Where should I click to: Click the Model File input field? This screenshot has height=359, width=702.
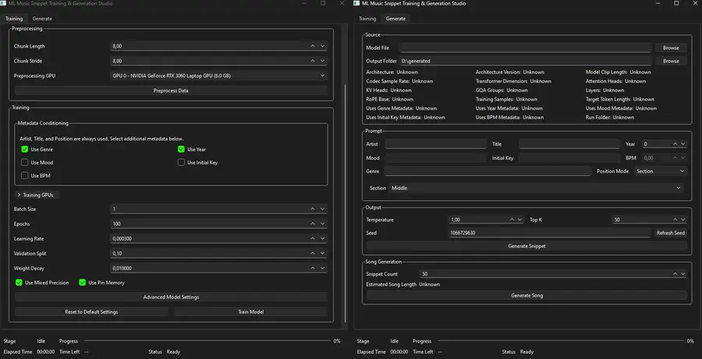pyautogui.click(x=526, y=48)
